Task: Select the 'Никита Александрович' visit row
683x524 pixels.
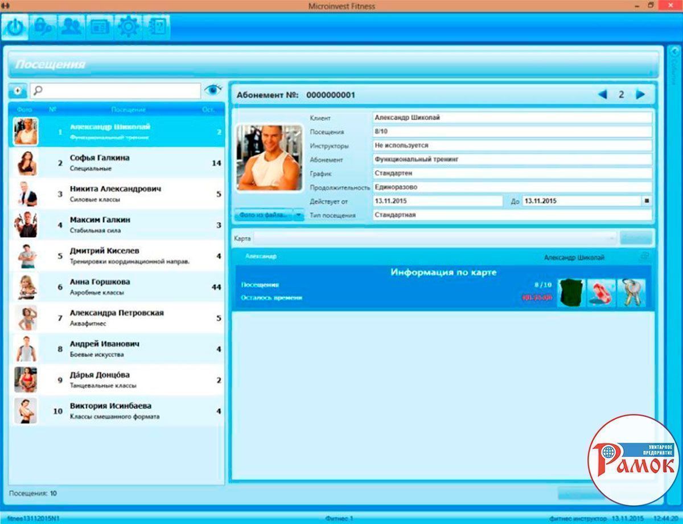Action: (x=117, y=194)
